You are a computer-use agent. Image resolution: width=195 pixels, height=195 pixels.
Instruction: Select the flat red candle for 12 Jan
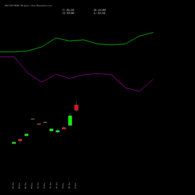coord(39,124)
